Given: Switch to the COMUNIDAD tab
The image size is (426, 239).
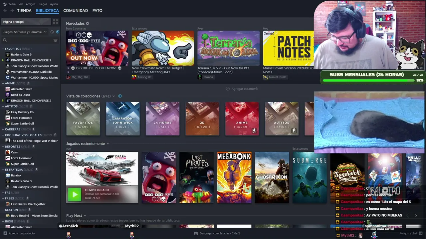Looking at the screenshot, I should tap(76, 11).
